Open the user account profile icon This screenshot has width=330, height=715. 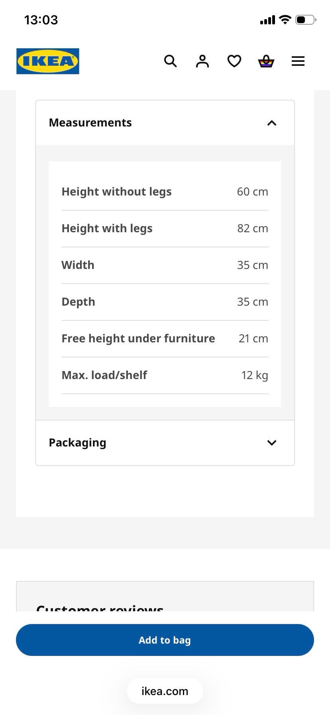(202, 61)
